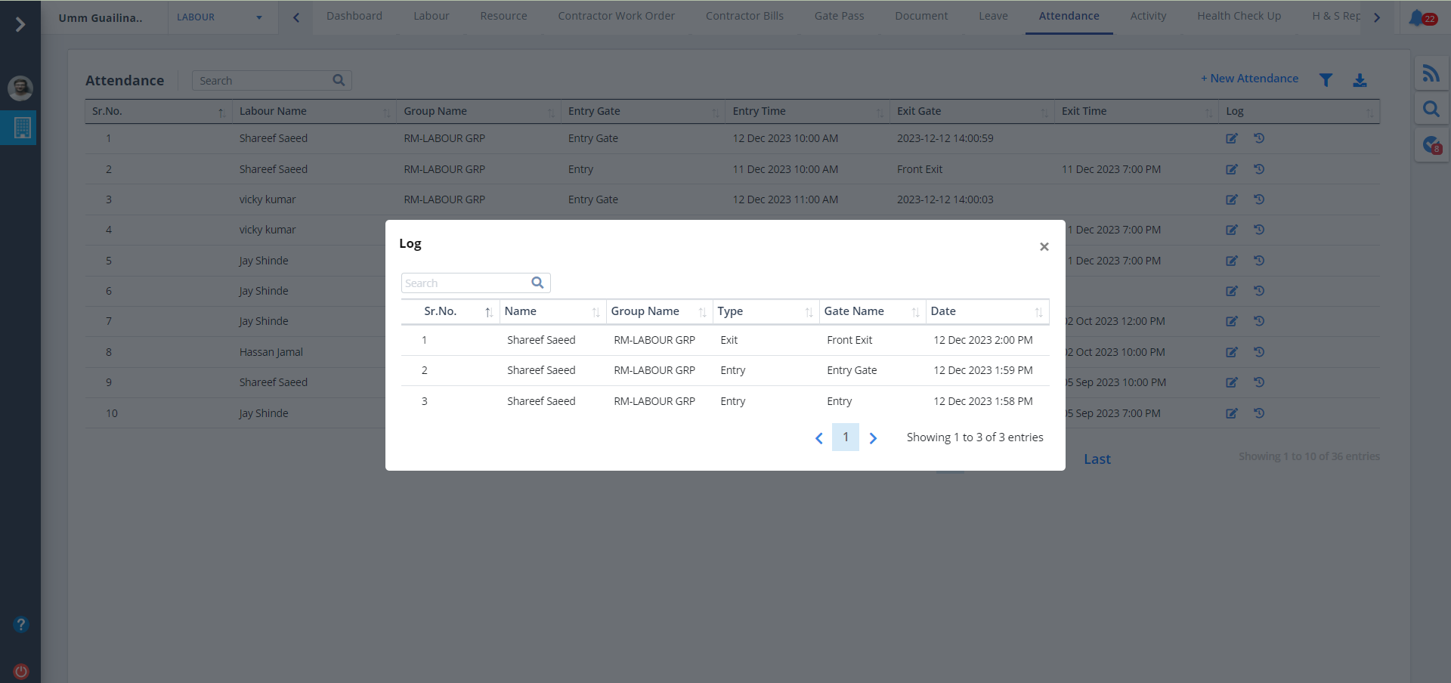
Task: Open the filter funnel icon
Action: (1326, 80)
